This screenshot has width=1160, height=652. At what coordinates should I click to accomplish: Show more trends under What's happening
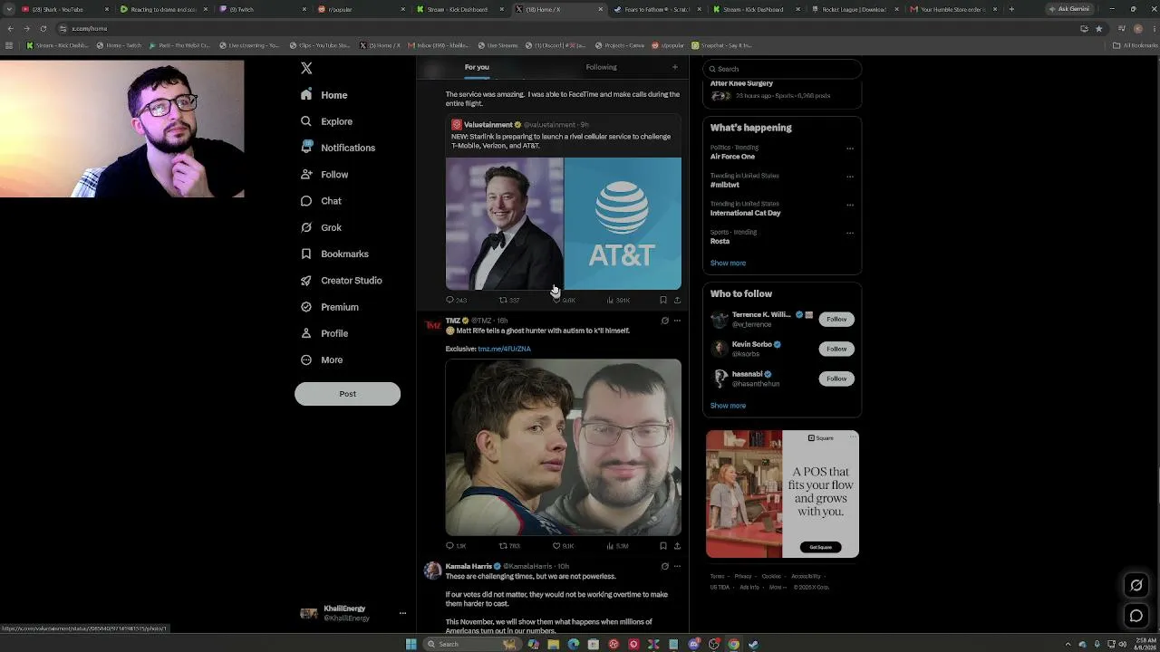coord(728,264)
